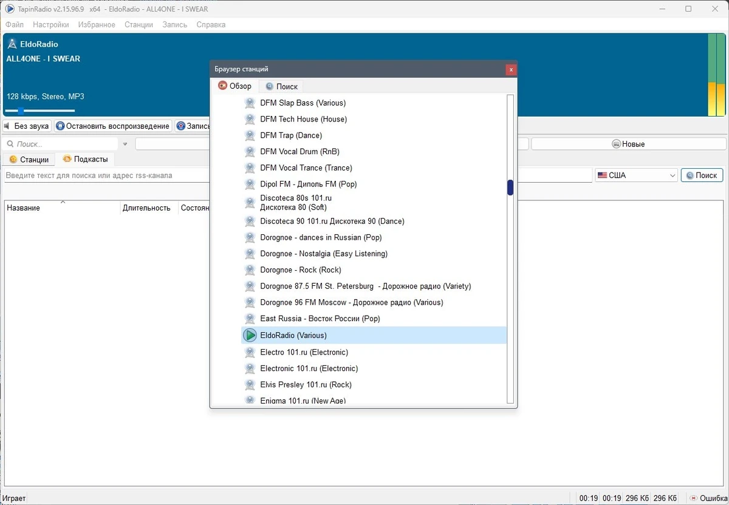Switch to the Станции tab
This screenshot has height=505, width=729.
coord(29,160)
